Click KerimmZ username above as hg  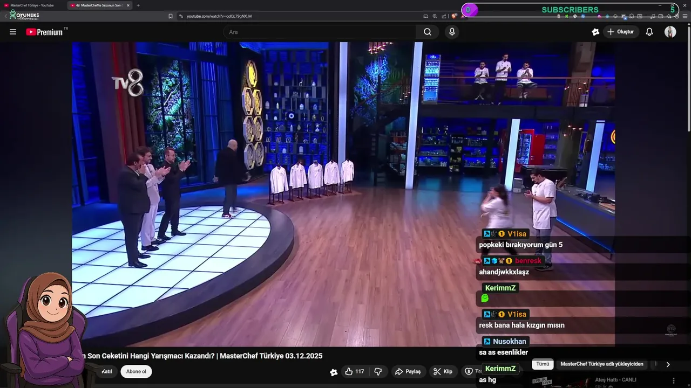tap(500, 369)
